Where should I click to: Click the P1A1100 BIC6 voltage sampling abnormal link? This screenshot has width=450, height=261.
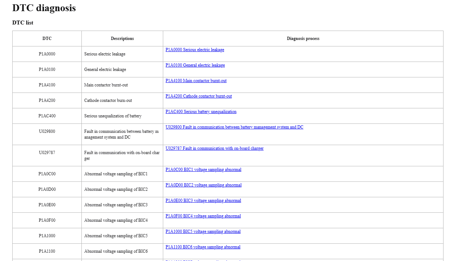point(203,247)
